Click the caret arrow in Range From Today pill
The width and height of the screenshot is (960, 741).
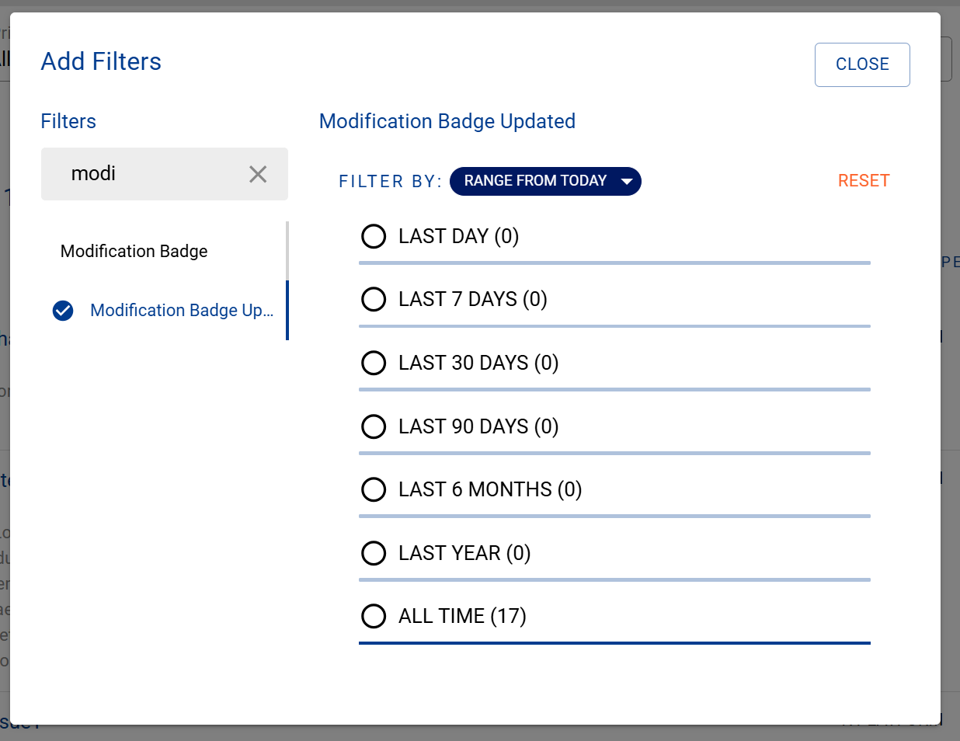[627, 182]
